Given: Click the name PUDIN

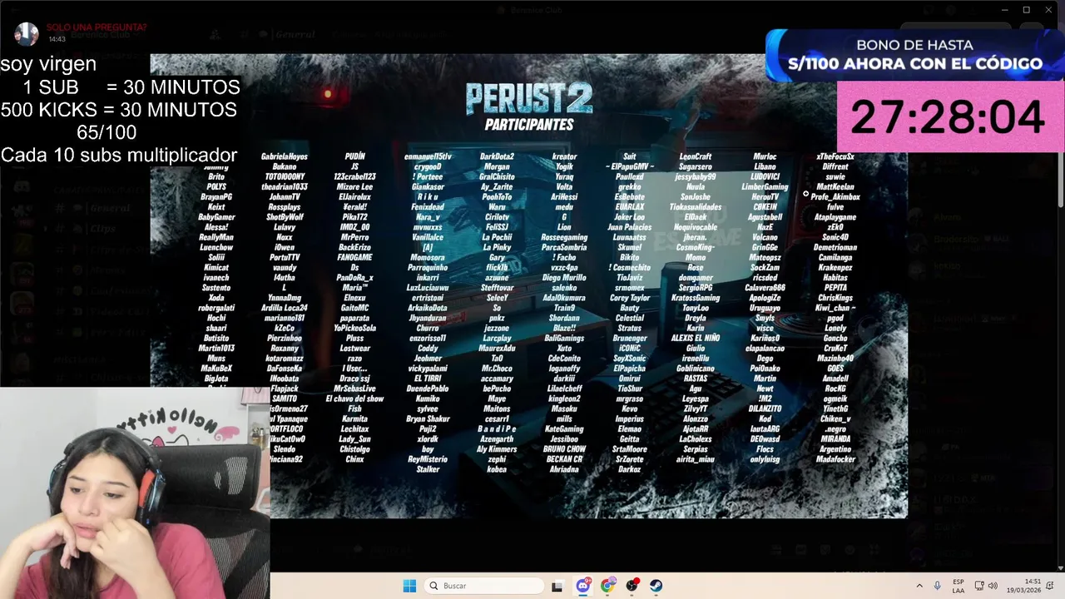Looking at the screenshot, I should click(x=354, y=156).
